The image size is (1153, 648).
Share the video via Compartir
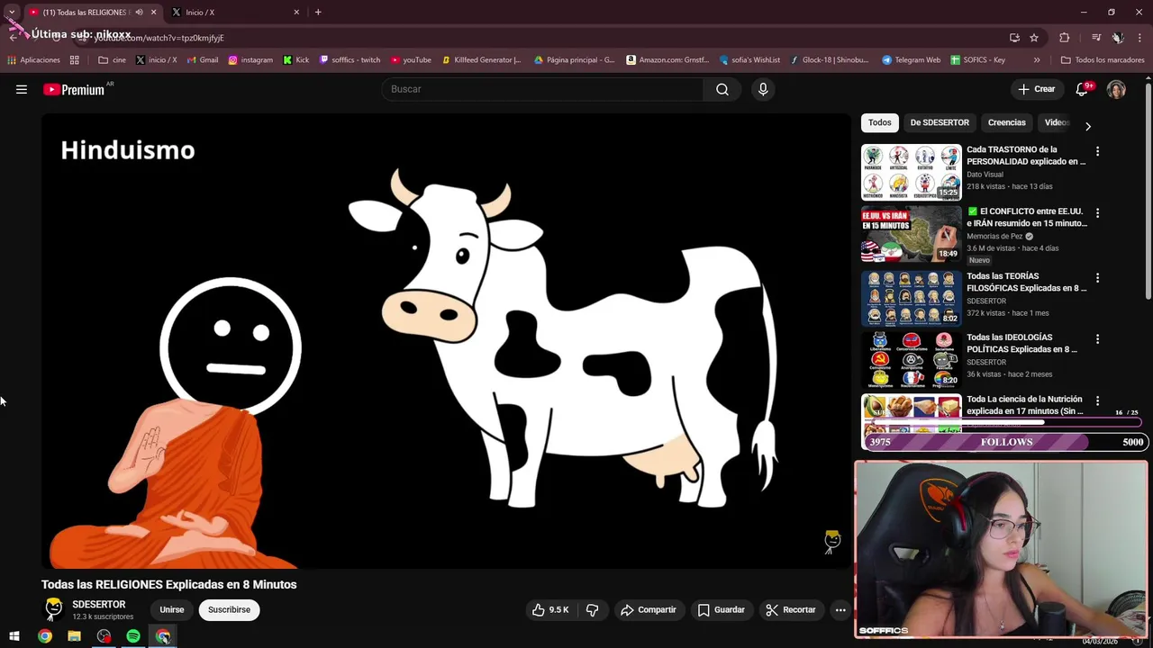(649, 609)
